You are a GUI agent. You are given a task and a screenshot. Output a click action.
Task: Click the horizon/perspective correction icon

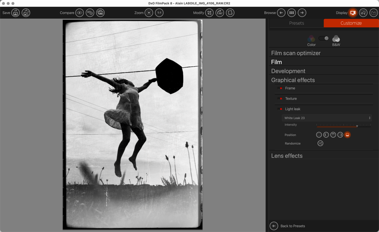pyautogui.click(x=230, y=13)
